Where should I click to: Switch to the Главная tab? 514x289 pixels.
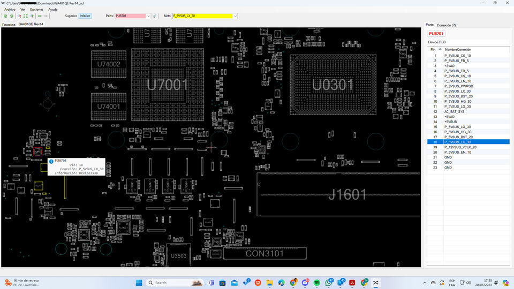tap(9, 24)
